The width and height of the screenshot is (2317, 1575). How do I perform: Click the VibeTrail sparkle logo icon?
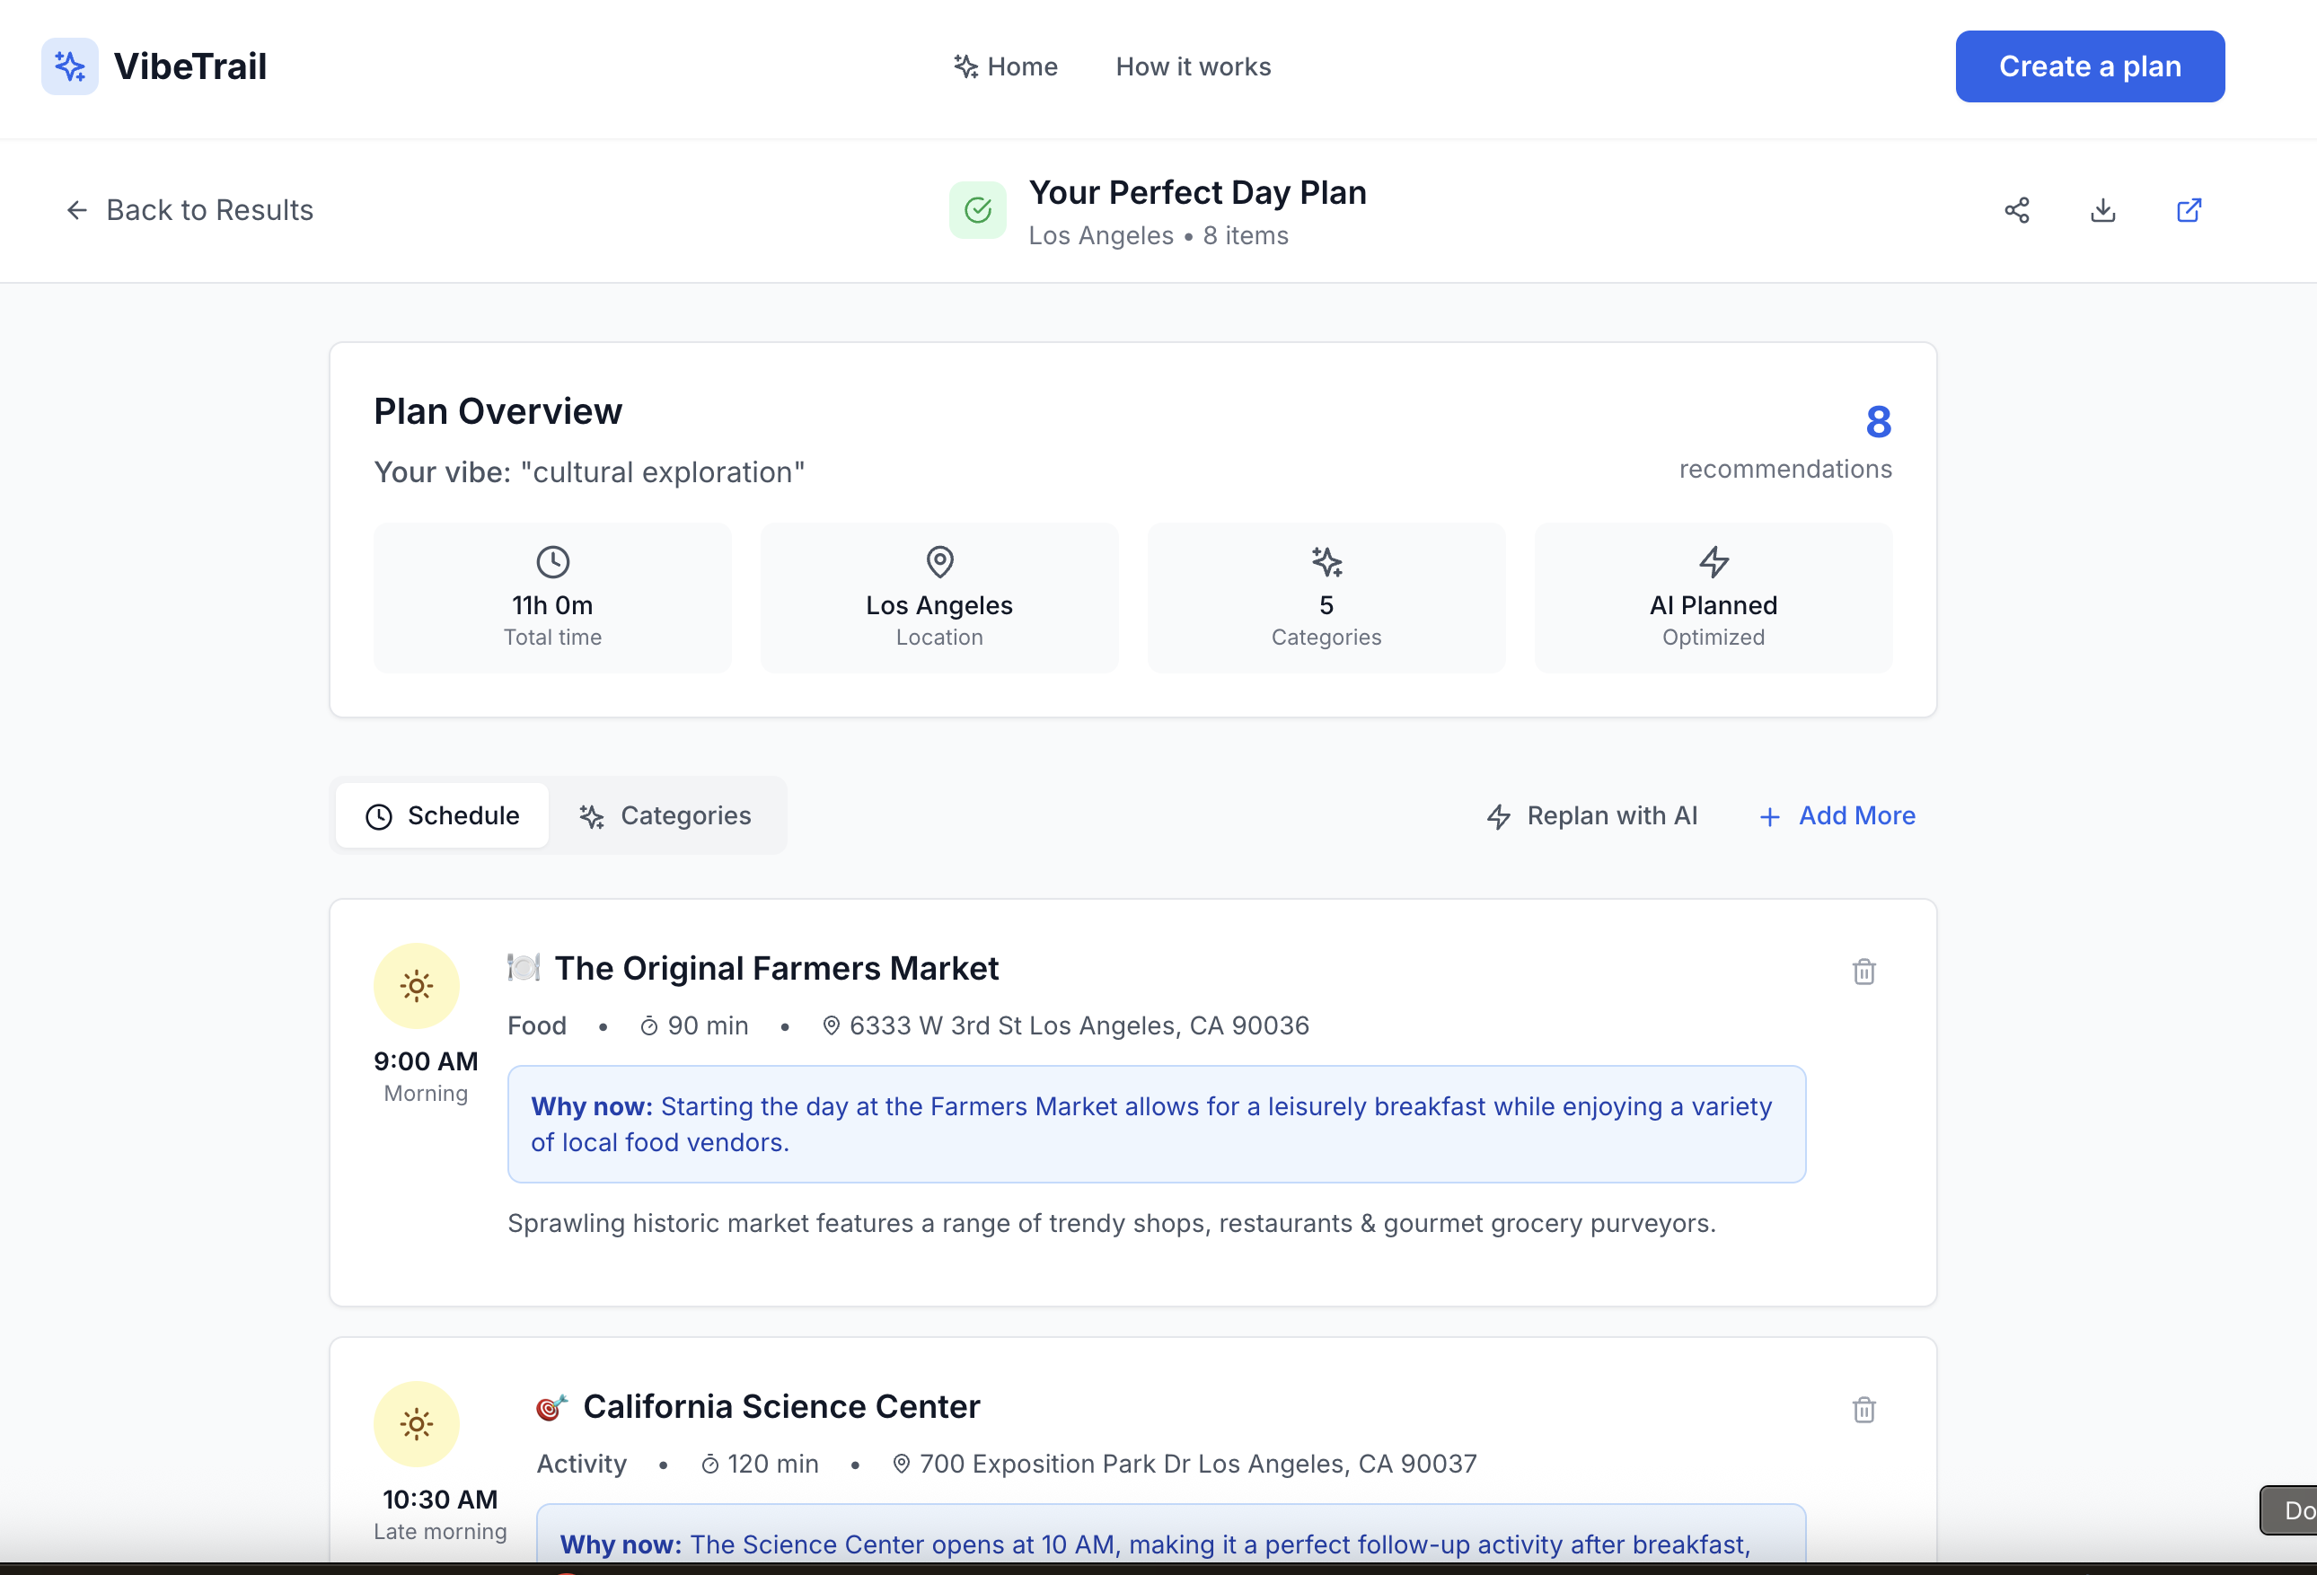point(70,66)
